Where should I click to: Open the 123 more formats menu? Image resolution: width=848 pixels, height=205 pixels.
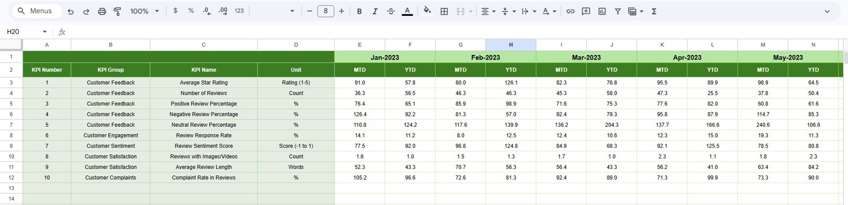click(x=239, y=11)
